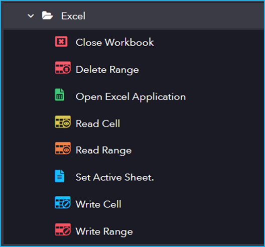Select the Close Workbook activity label
265x247 pixels.
[115, 42]
